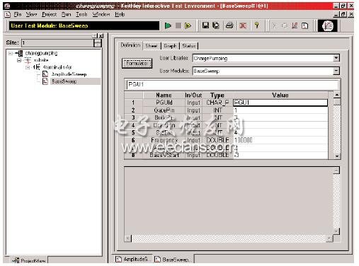Click the parameter table scroll down arrow
This screenshot has width=359, height=266.
pyautogui.click(x=337, y=156)
